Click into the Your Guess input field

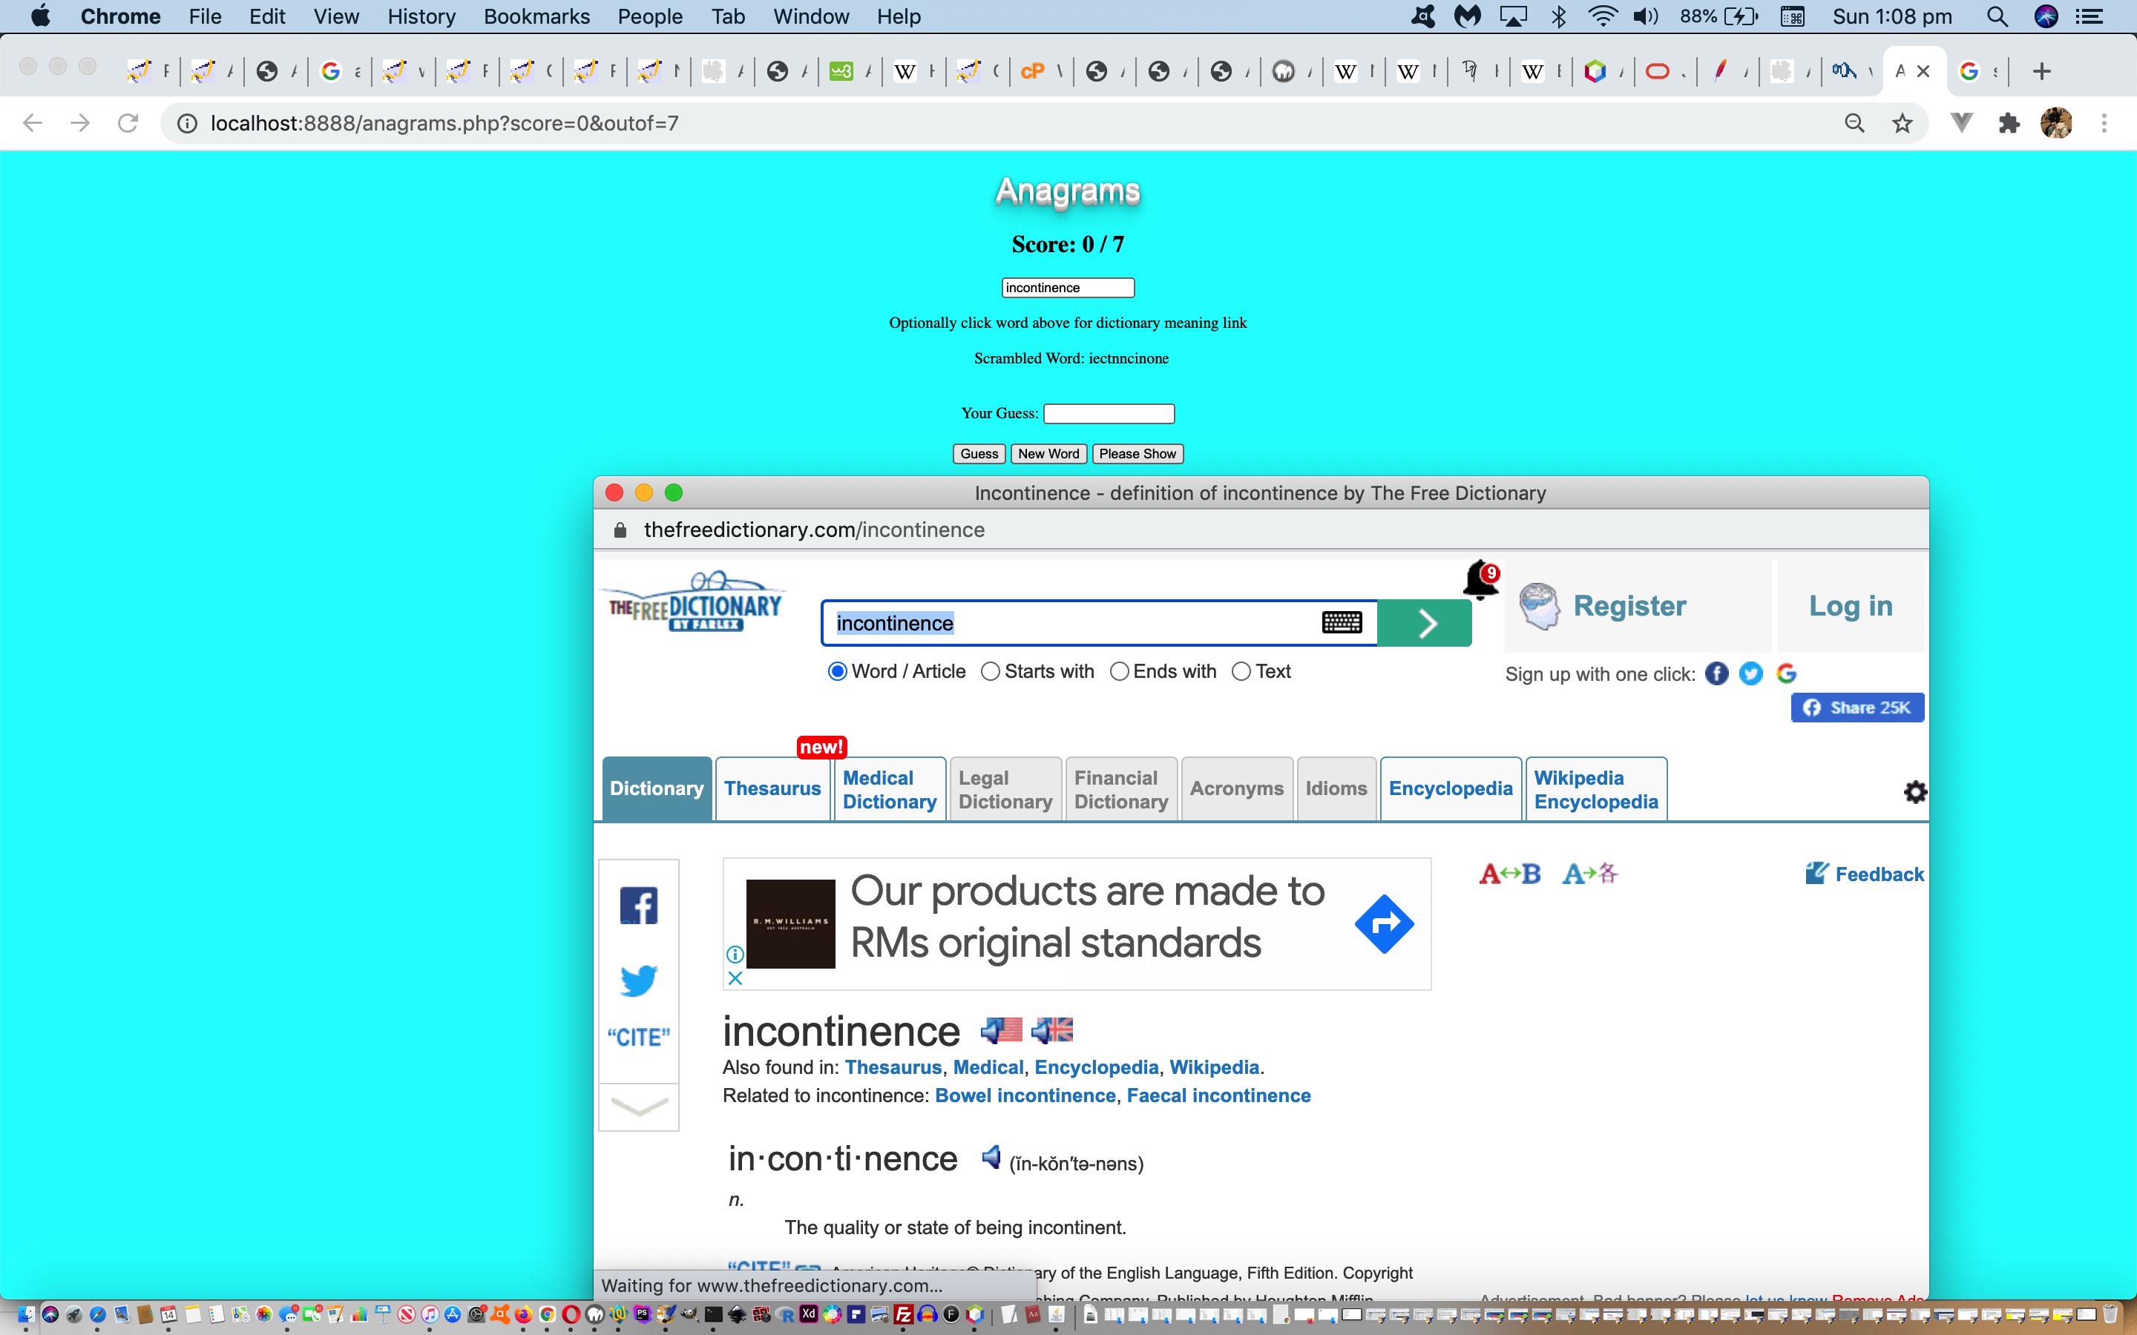pos(1109,413)
